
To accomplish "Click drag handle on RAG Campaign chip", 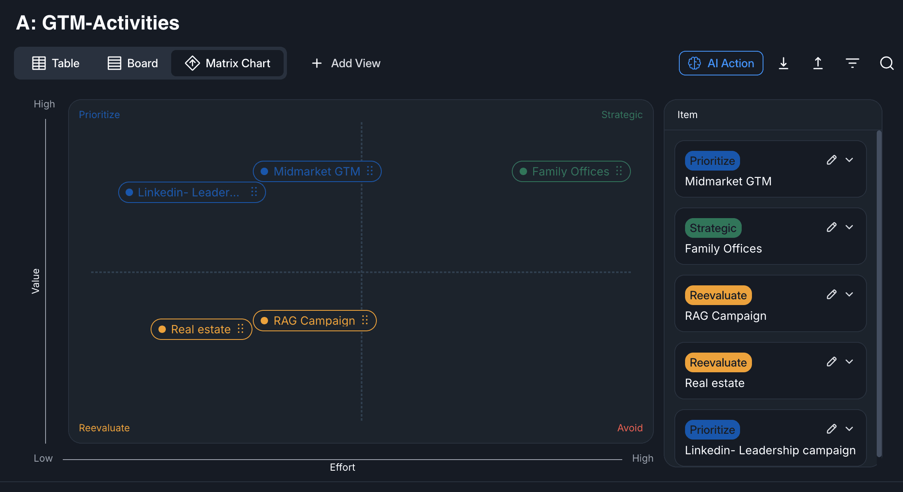I will click(x=365, y=320).
